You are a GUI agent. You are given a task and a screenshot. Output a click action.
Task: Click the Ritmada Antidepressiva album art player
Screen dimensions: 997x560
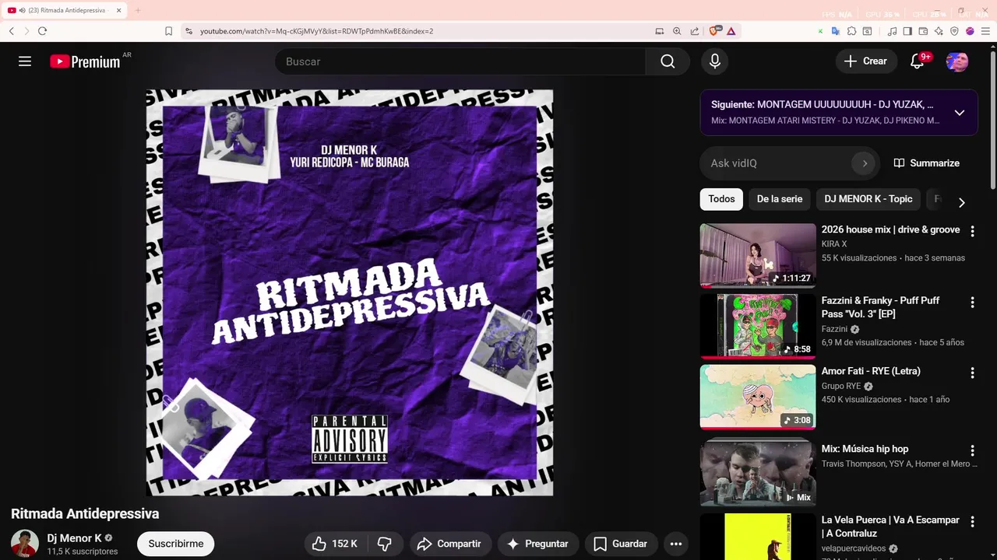(x=350, y=292)
